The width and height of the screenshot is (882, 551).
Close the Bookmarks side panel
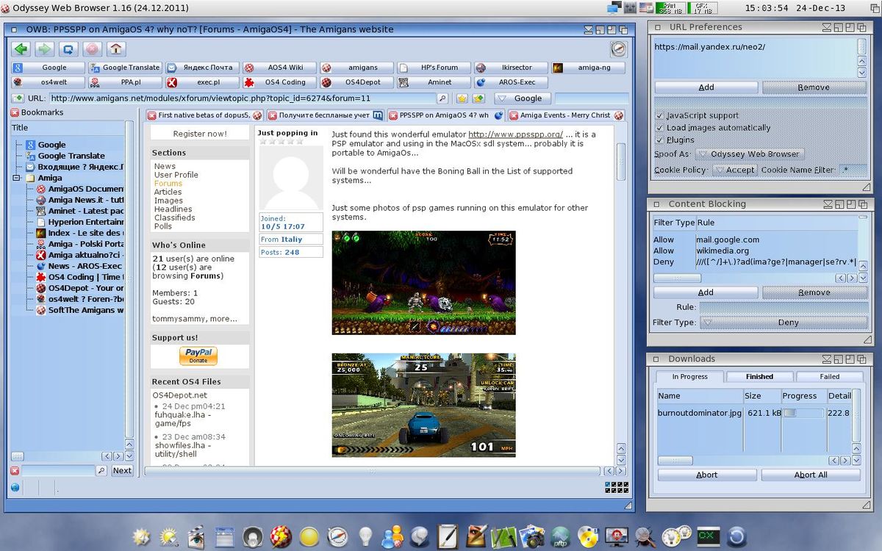click(x=15, y=112)
